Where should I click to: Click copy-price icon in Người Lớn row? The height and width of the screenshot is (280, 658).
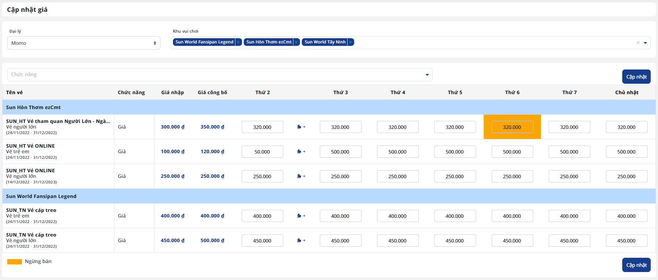[x=301, y=127]
